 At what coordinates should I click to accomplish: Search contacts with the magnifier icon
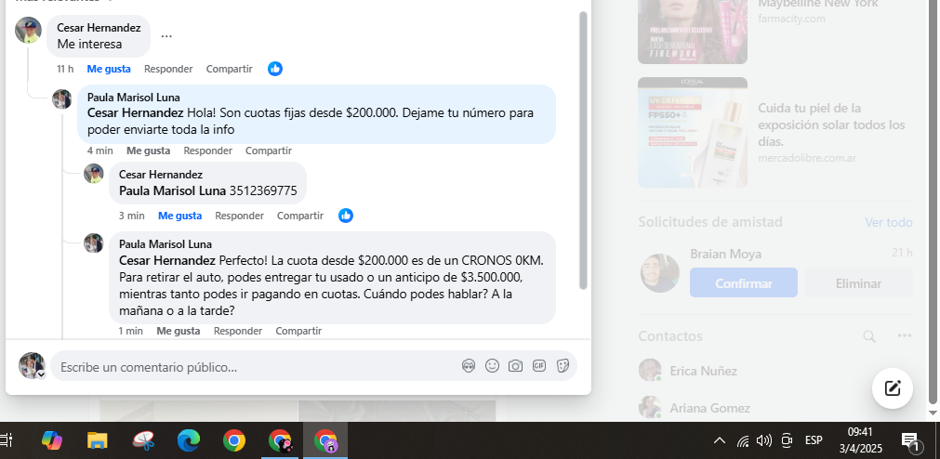(x=869, y=336)
